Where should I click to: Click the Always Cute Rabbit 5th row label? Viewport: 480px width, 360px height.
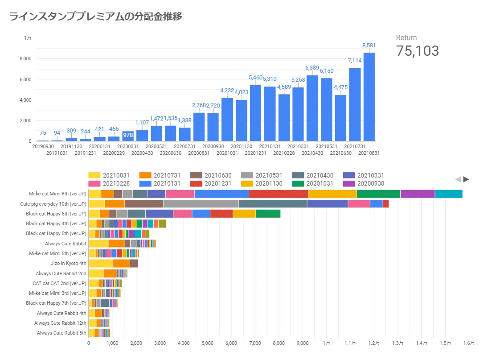(x=62, y=333)
